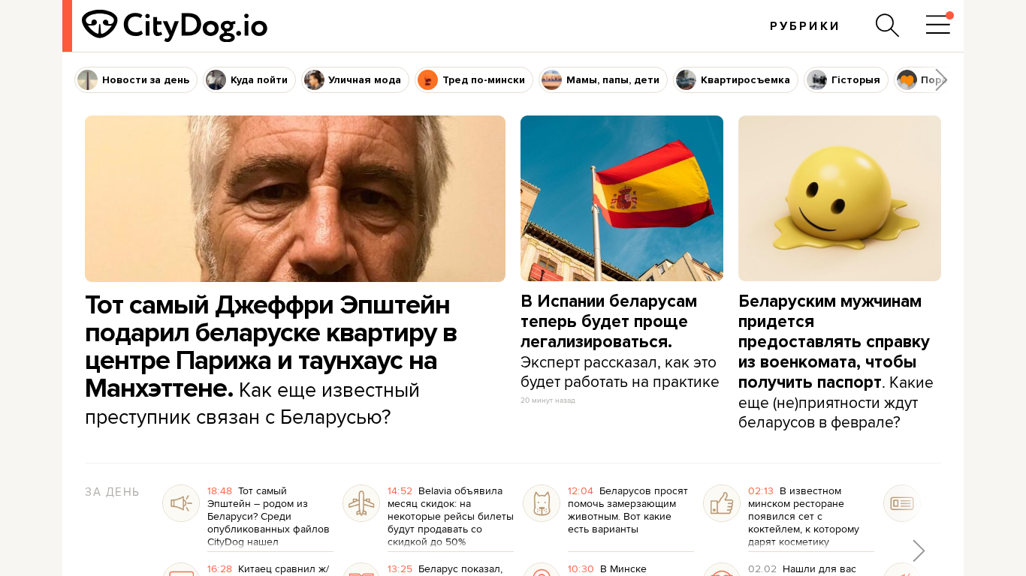Click megaphone icon beside 18:48 news
1026x576 pixels.
pyautogui.click(x=181, y=503)
